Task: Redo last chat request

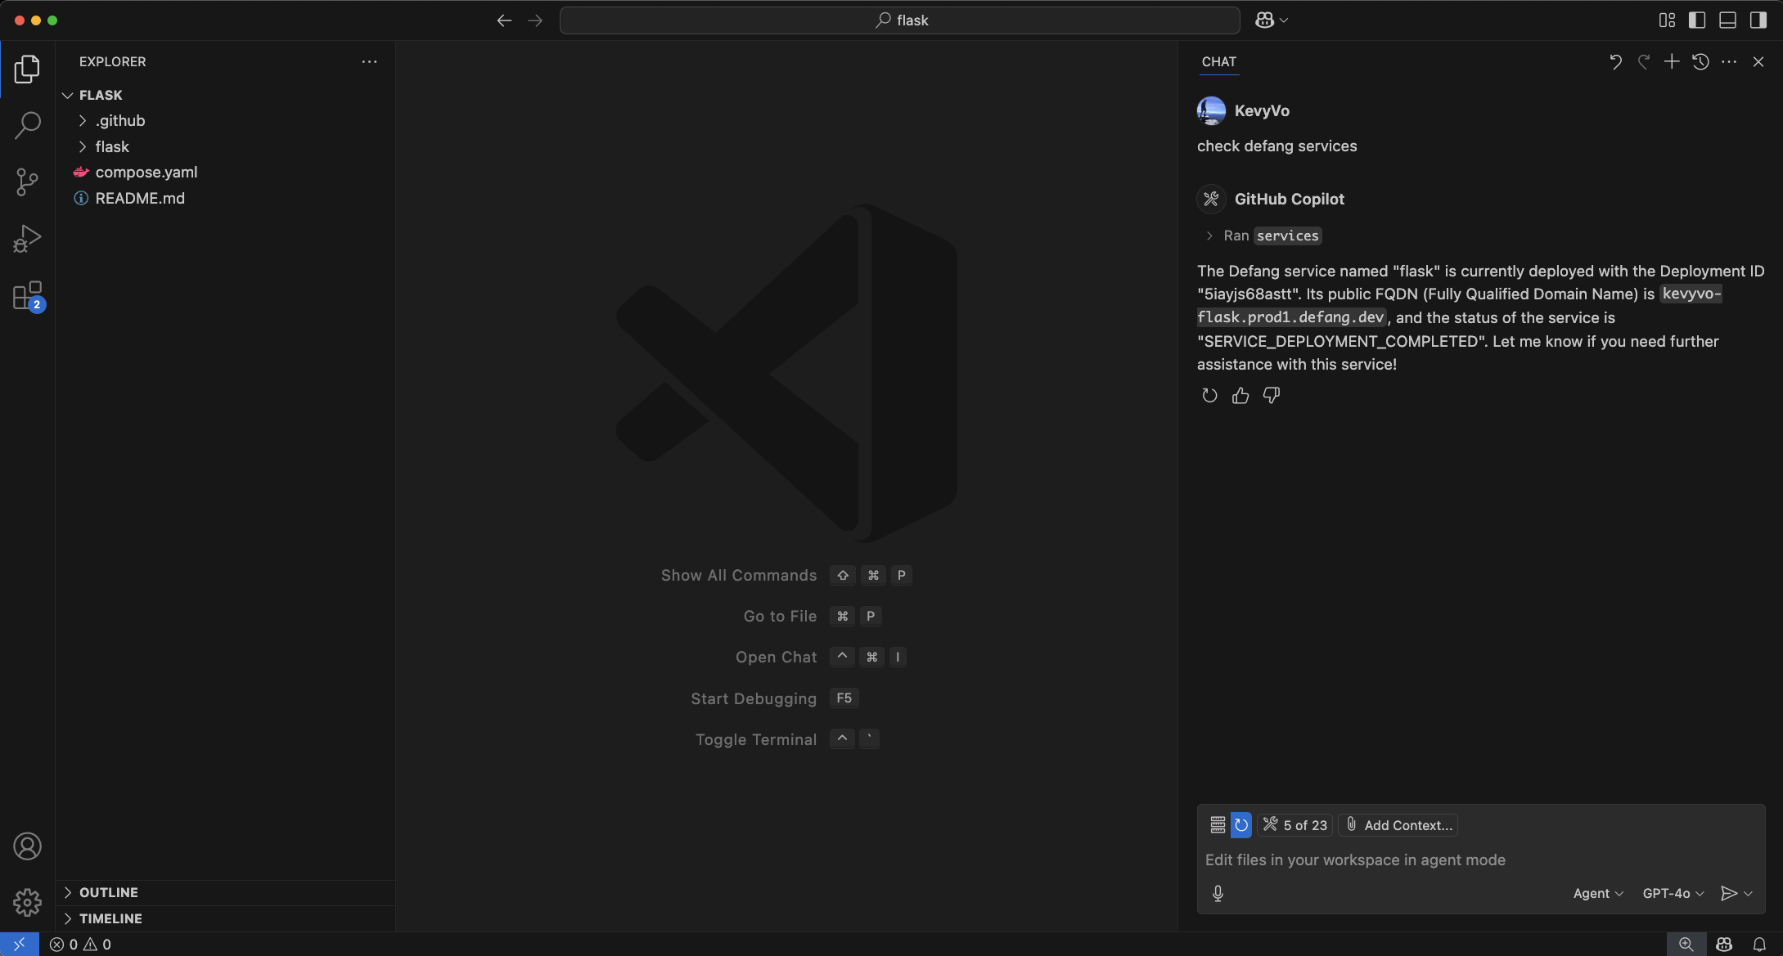Action: click(x=1643, y=61)
